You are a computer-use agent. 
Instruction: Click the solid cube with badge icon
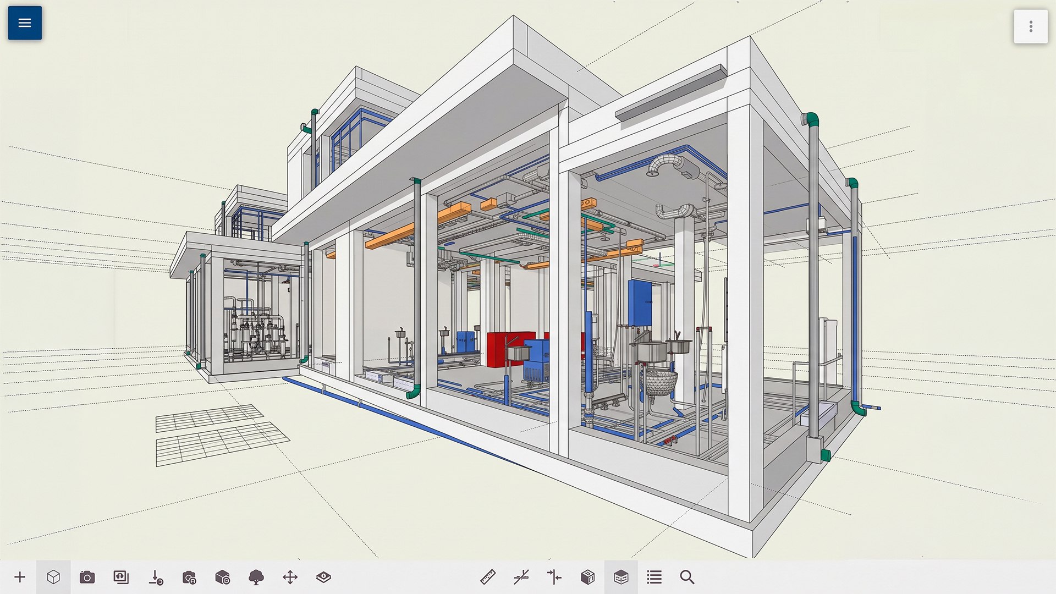click(x=223, y=577)
